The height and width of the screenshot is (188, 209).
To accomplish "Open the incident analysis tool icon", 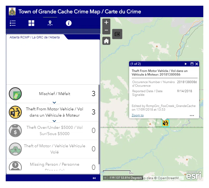I will coord(50,23).
